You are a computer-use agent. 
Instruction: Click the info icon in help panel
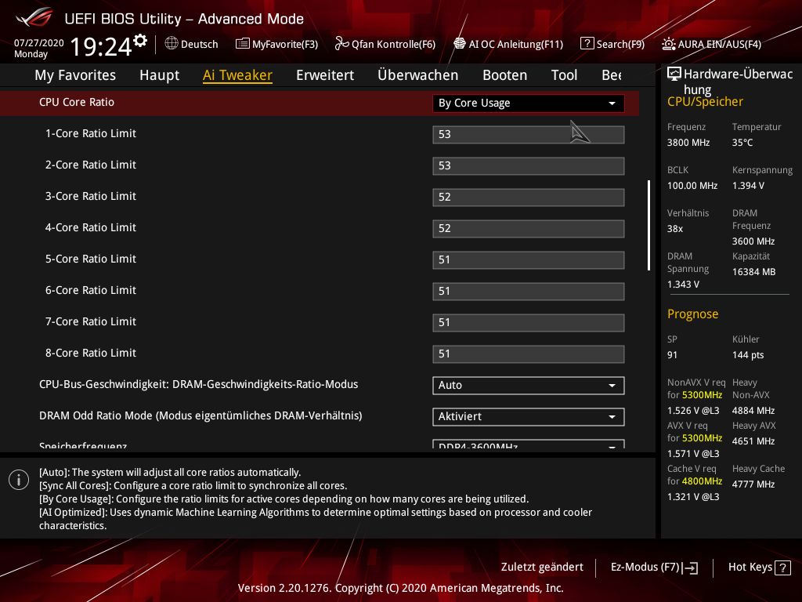point(19,480)
